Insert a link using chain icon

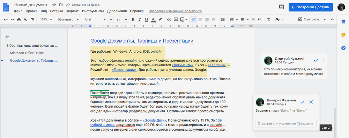point(169,20)
